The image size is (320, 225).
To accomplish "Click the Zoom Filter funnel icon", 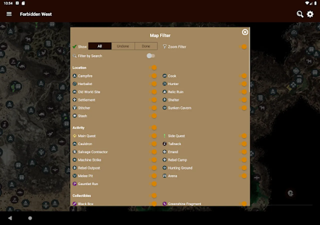I will (164, 46).
